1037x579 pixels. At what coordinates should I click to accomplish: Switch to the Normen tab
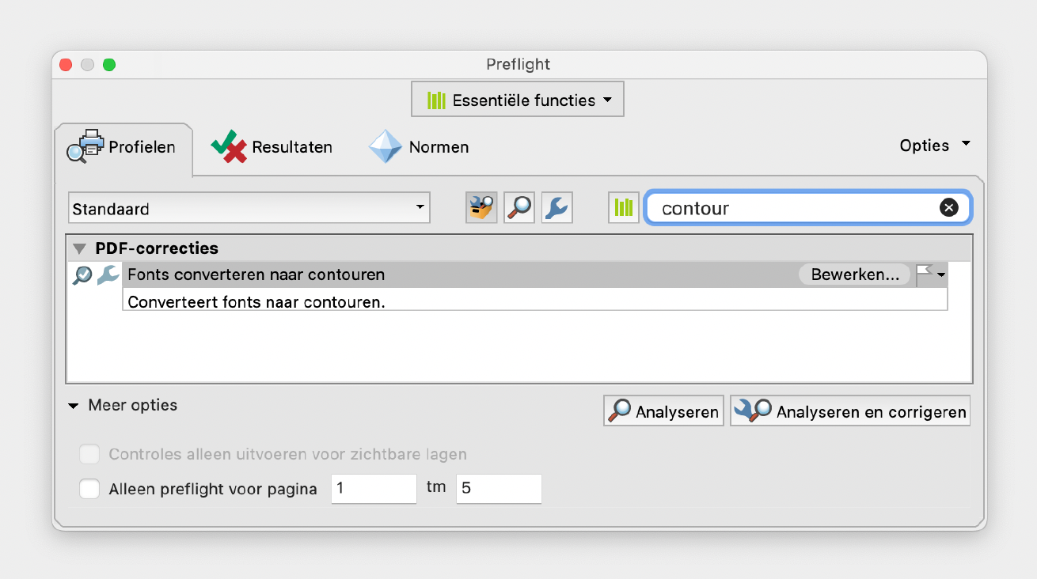(x=419, y=147)
